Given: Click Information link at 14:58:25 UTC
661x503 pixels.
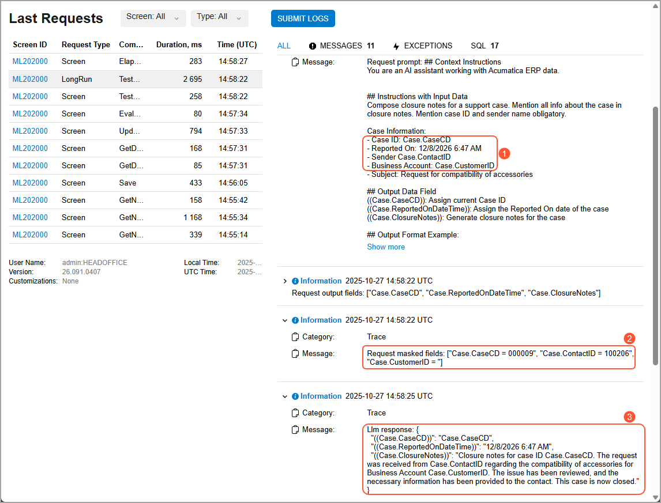Looking at the screenshot, I should click(x=321, y=396).
